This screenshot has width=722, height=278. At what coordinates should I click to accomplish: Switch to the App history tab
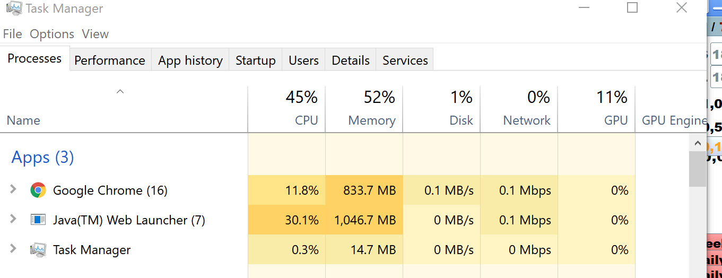pyautogui.click(x=190, y=60)
